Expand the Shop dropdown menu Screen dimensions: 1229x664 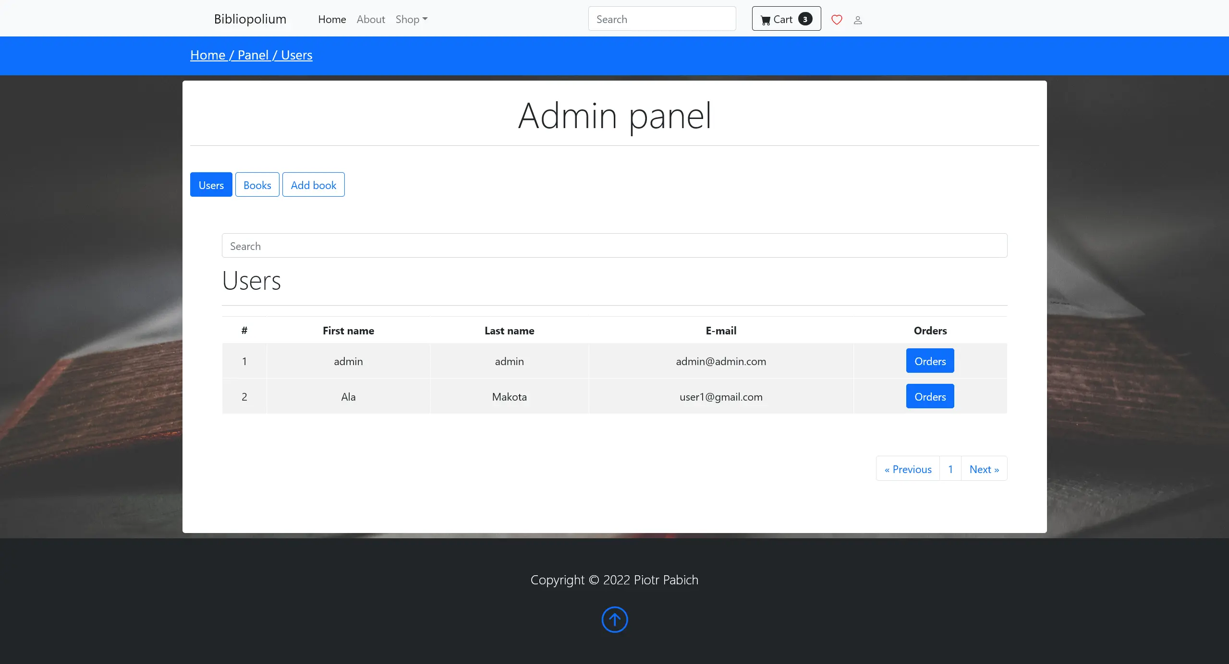pos(411,19)
